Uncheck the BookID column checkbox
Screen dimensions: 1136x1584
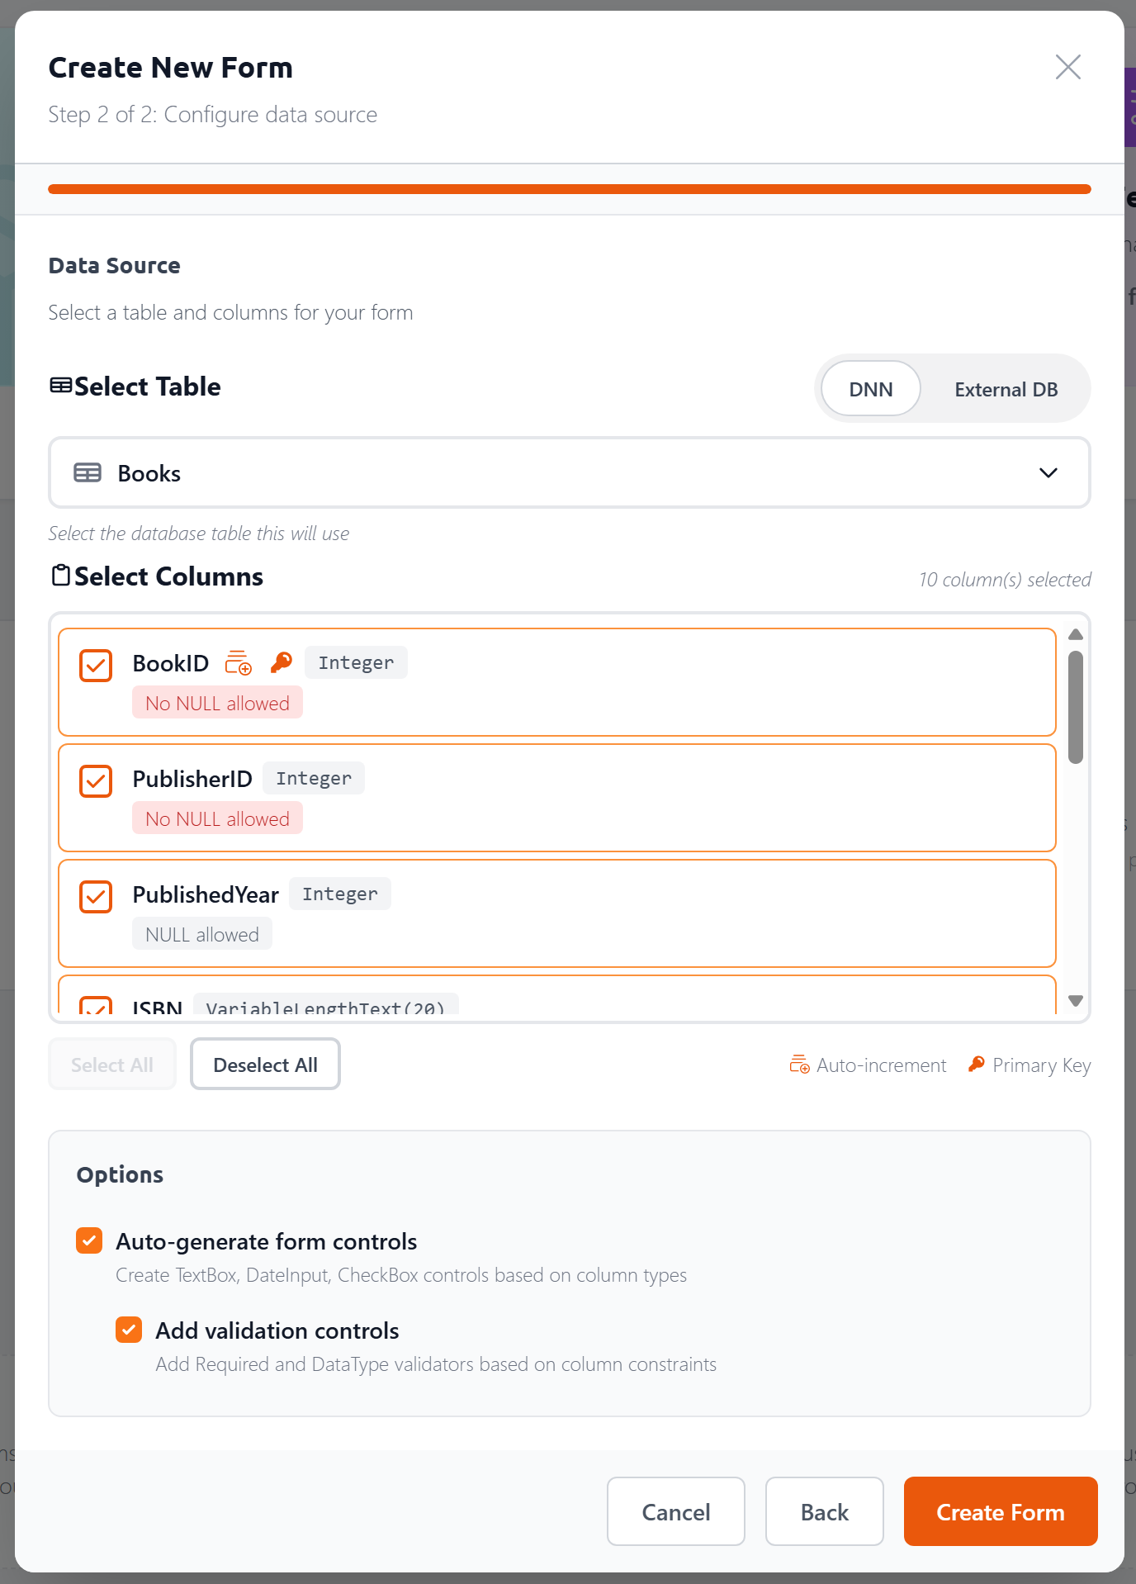pyautogui.click(x=96, y=665)
